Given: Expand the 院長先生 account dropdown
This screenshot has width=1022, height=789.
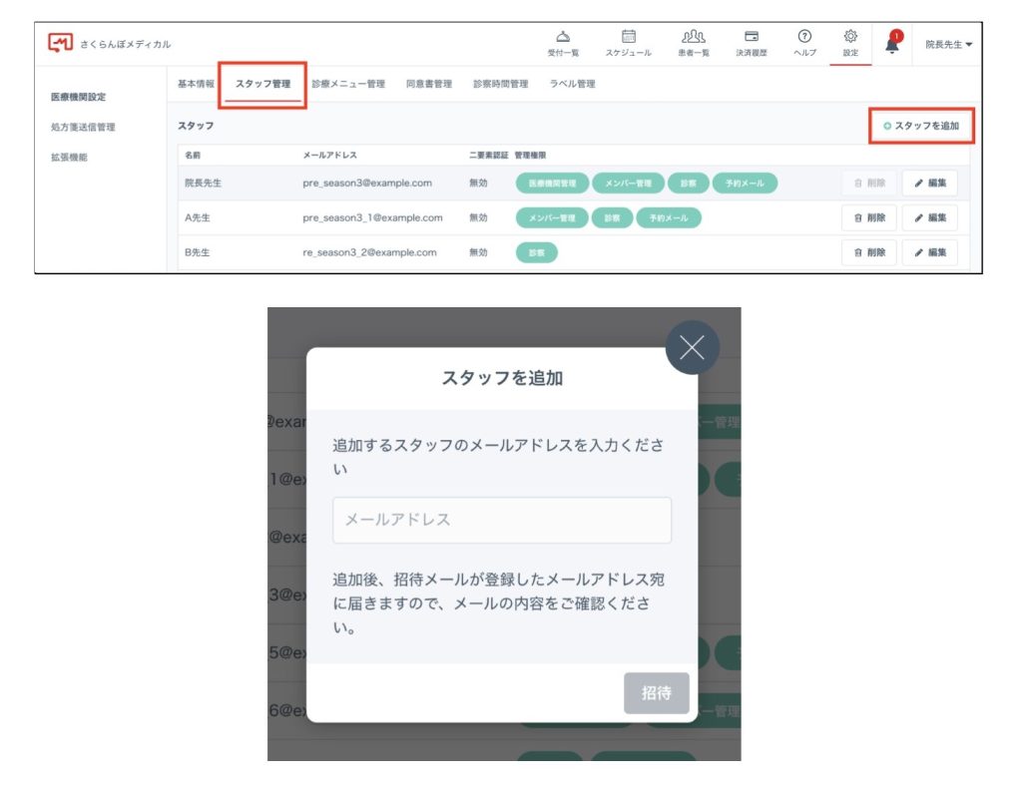Looking at the screenshot, I should pos(947,45).
